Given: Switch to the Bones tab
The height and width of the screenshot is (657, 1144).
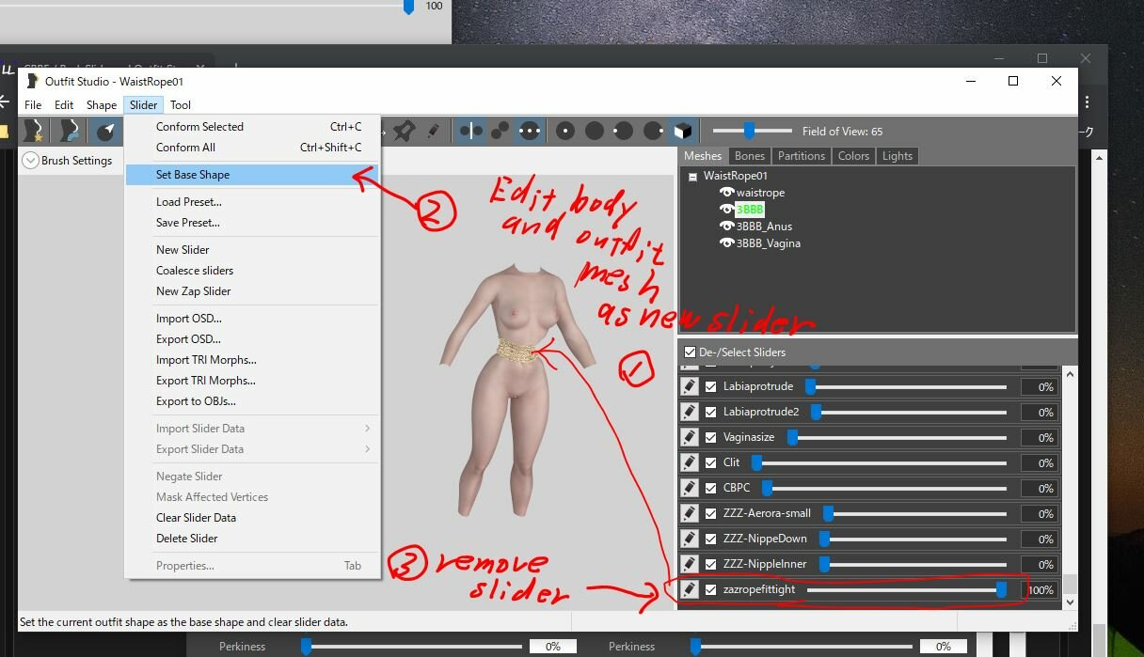Looking at the screenshot, I should click(750, 156).
